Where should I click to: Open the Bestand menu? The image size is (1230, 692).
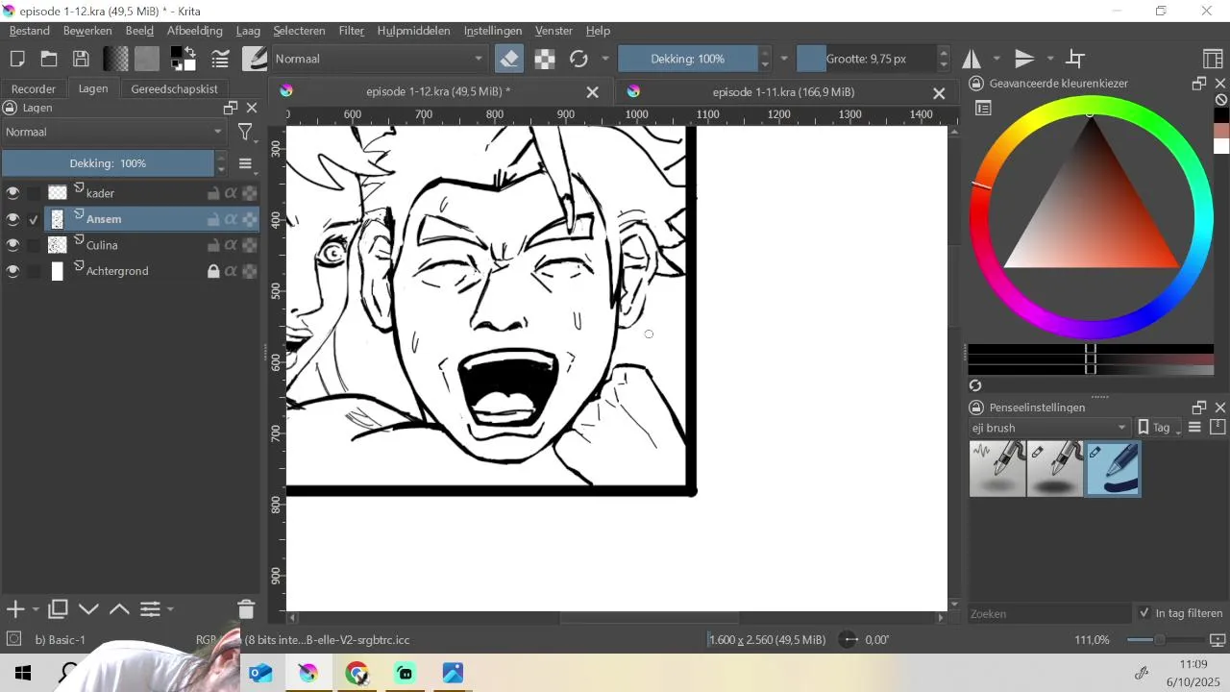30,31
